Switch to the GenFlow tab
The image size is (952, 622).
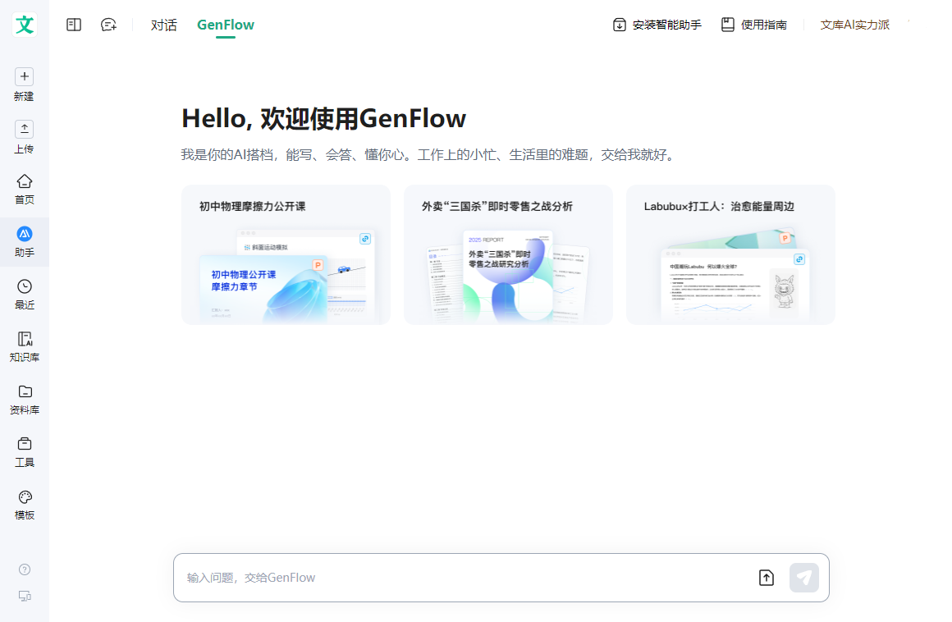point(225,25)
